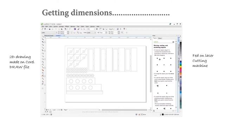Open the Units dropdown in property bar

(95, 33)
